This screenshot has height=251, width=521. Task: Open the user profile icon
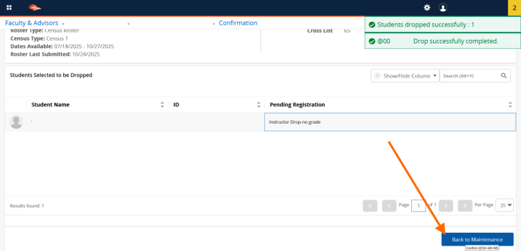[x=443, y=8]
